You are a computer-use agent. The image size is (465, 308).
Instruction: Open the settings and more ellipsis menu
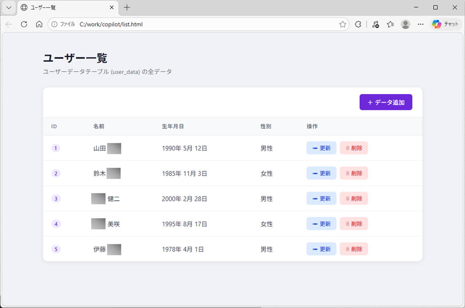coord(420,24)
